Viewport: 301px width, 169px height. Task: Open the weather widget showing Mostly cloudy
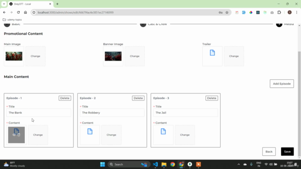15,164
